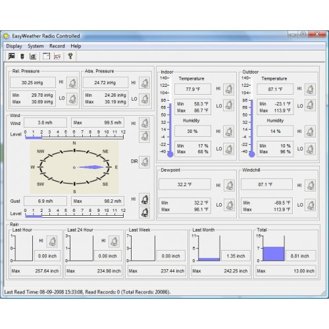Toggle Gust HI alarm bell
Image resolution: width=329 pixels, height=329 pixels.
click(x=145, y=199)
